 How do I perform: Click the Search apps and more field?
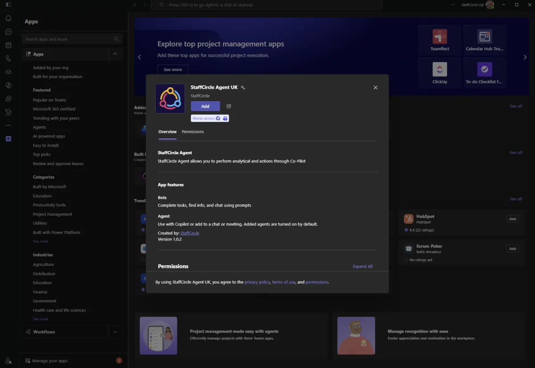(72, 39)
